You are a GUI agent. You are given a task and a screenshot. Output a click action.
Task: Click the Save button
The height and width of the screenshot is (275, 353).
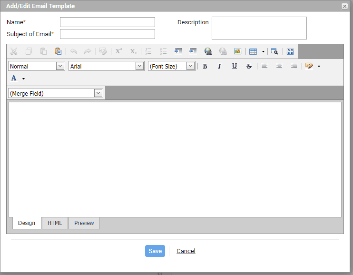click(x=155, y=251)
